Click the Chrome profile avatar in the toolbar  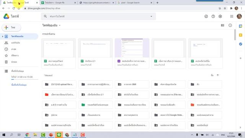236,8
